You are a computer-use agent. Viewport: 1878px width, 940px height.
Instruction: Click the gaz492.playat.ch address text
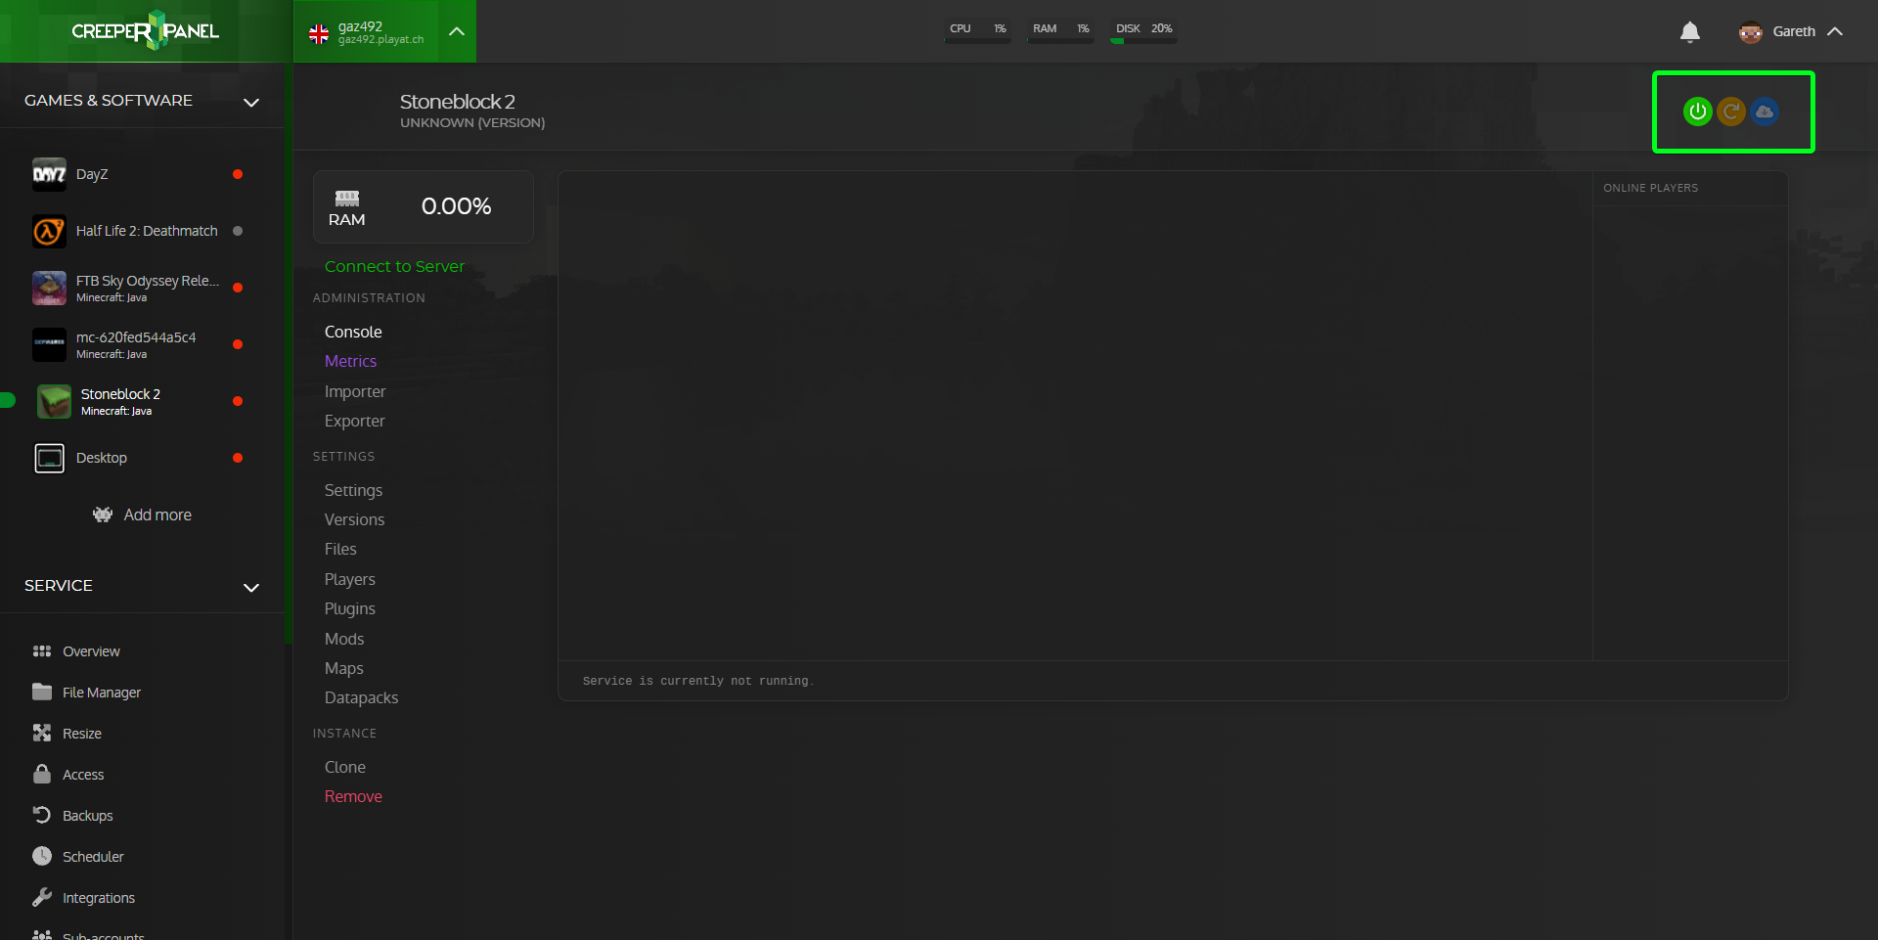(380, 40)
